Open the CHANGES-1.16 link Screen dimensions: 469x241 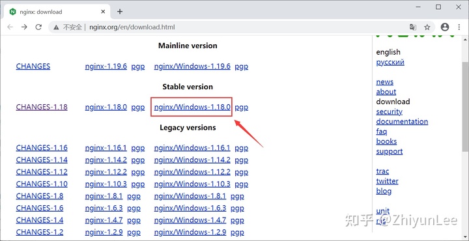(42, 148)
